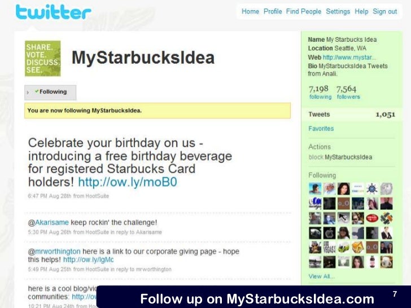Open the MyStarbucksIdea profile avatar image
411x308 pixels.
(43, 59)
